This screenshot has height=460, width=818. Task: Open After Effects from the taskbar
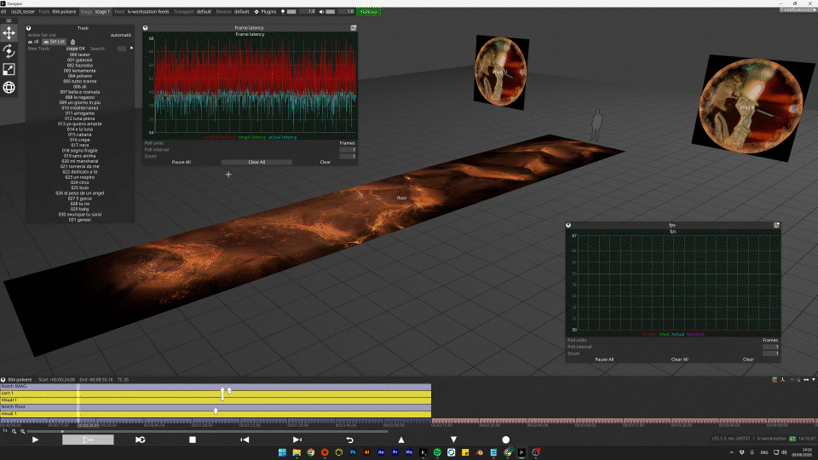point(381,452)
